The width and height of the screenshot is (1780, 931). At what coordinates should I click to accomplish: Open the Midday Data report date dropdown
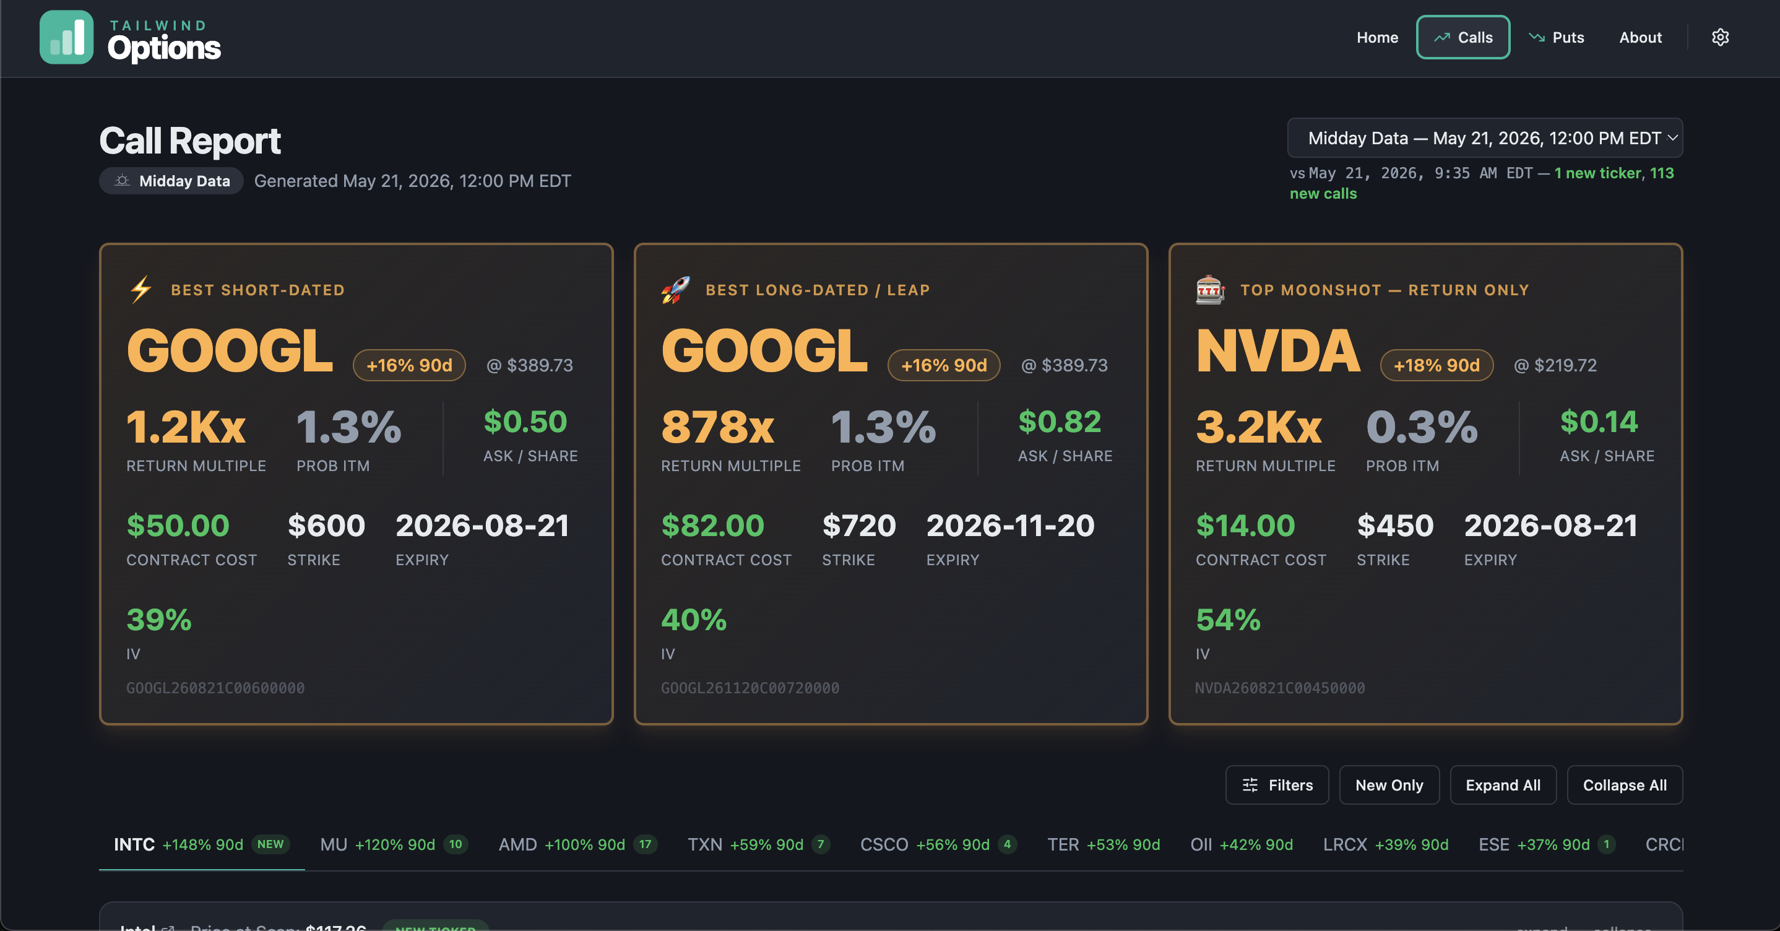click(x=1485, y=138)
